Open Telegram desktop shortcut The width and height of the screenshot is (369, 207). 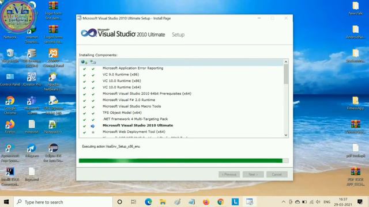click(32, 151)
